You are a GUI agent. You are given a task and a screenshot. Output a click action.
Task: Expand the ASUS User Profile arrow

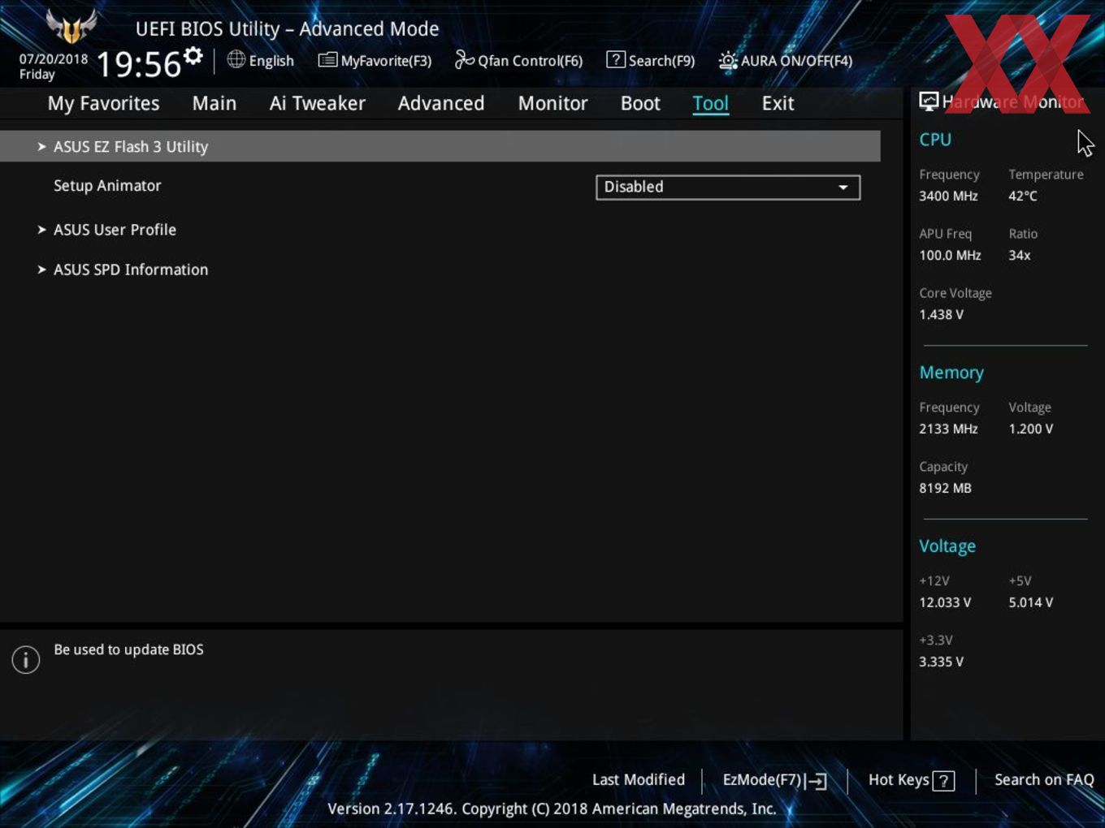coord(41,230)
